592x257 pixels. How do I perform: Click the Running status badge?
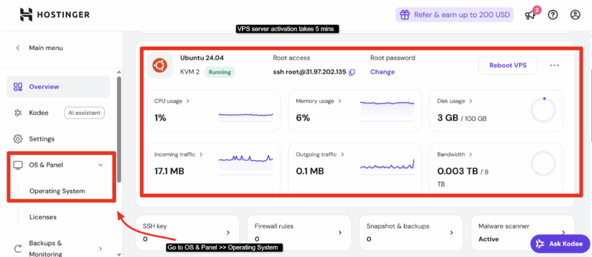coord(220,72)
